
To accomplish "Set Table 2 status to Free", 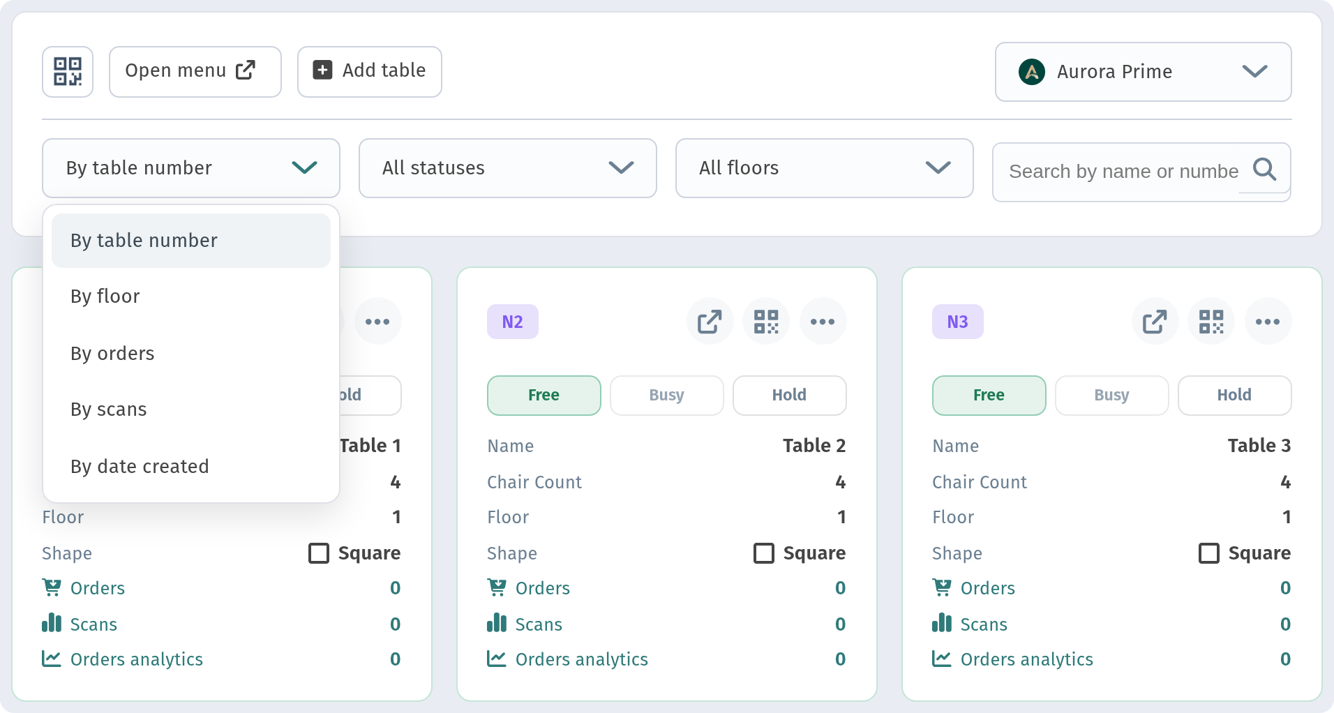I will click(x=544, y=396).
